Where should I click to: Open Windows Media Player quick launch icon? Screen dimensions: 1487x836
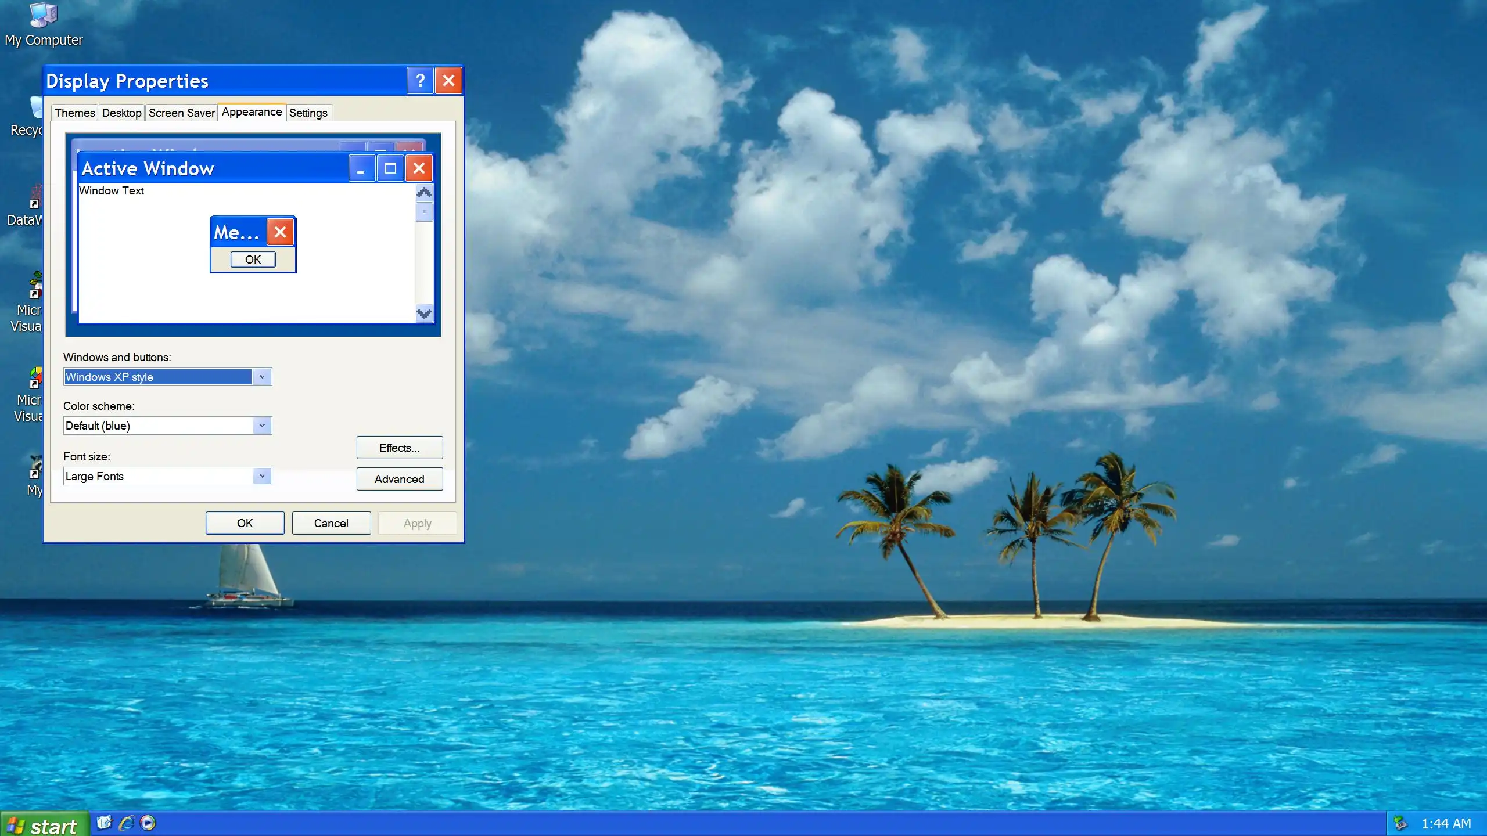click(x=148, y=823)
